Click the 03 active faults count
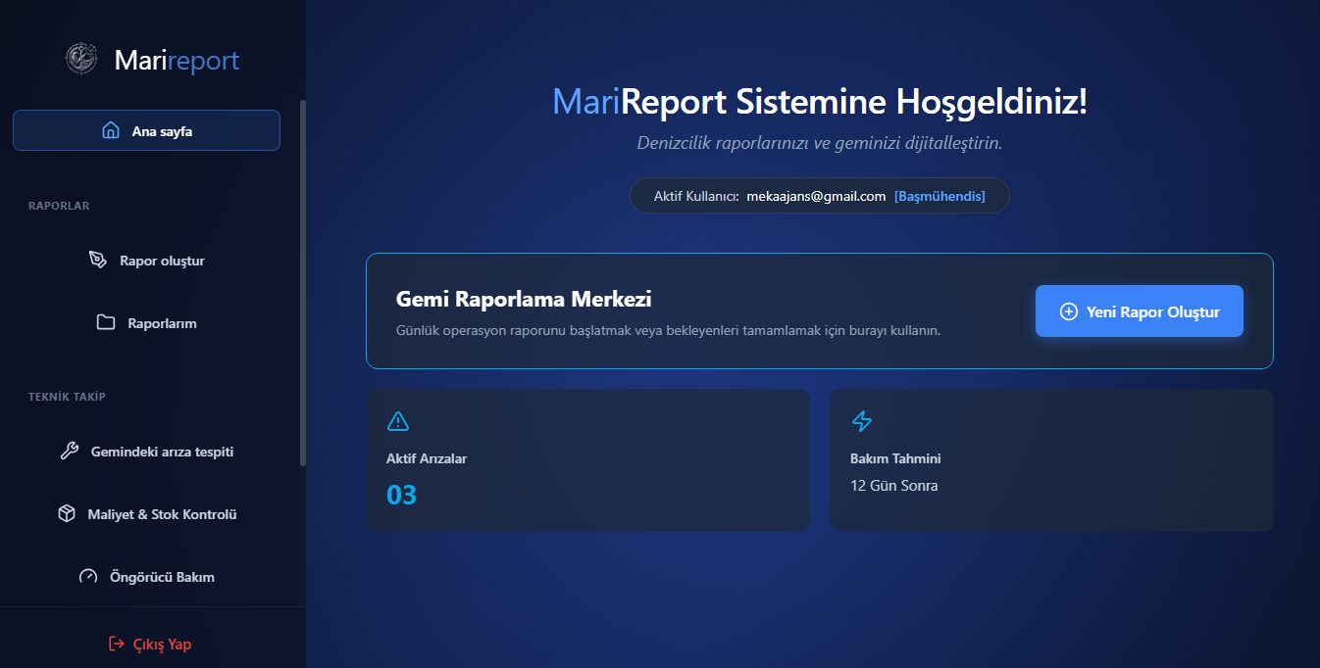This screenshot has width=1320, height=668. click(401, 495)
